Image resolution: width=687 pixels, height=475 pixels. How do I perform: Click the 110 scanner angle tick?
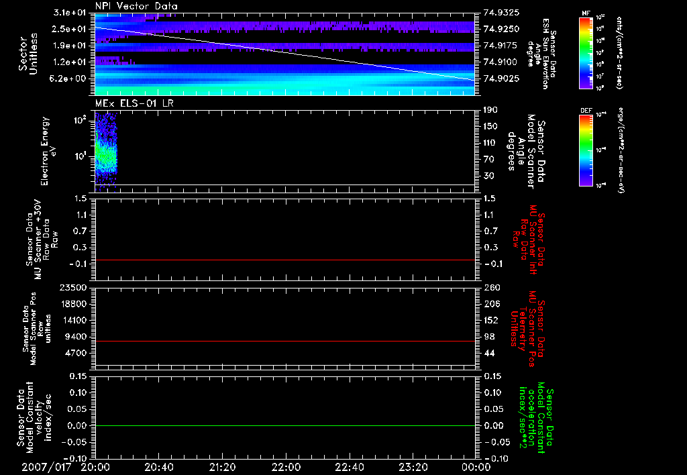tap(490, 143)
